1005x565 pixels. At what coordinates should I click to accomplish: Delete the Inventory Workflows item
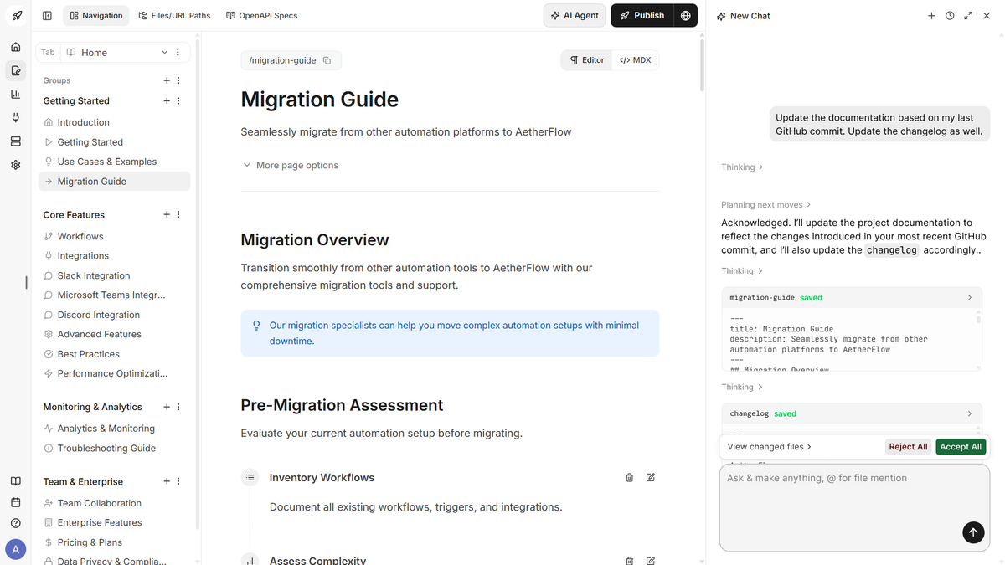point(629,477)
